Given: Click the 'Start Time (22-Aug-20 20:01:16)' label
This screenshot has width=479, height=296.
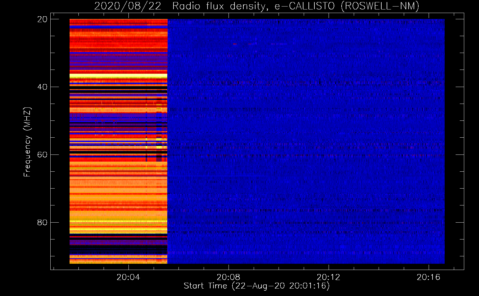Looking at the screenshot, I should click(257, 286).
